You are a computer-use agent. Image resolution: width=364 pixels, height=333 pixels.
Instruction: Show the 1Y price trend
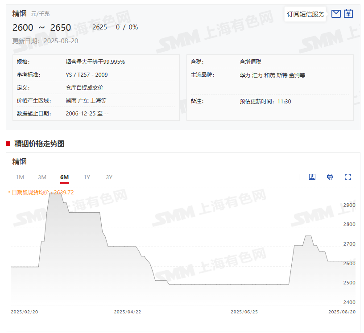[87, 177]
